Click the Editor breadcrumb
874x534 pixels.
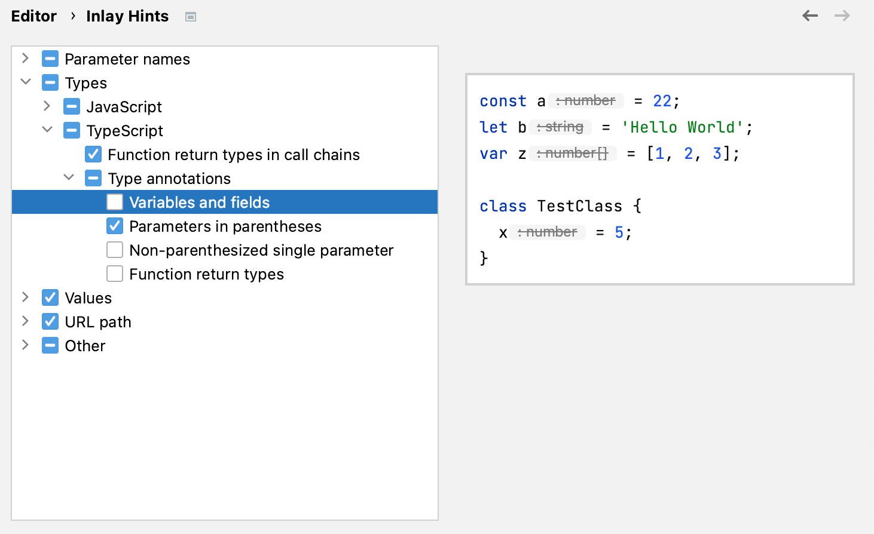pyautogui.click(x=33, y=16)
